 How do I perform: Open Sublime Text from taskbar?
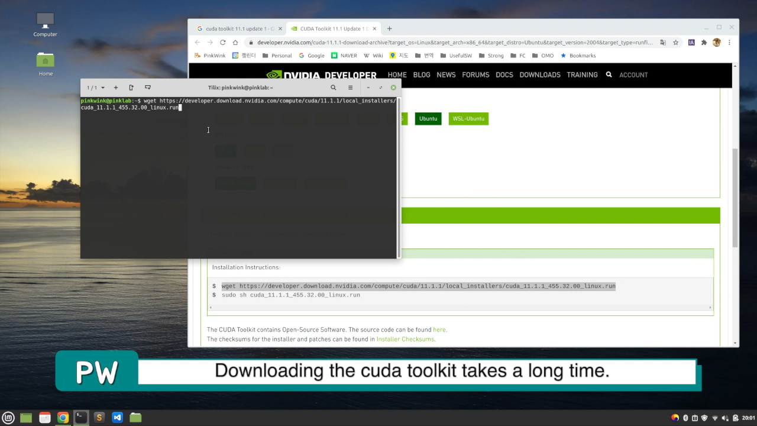pyautogui.click(x=99, y=418)
